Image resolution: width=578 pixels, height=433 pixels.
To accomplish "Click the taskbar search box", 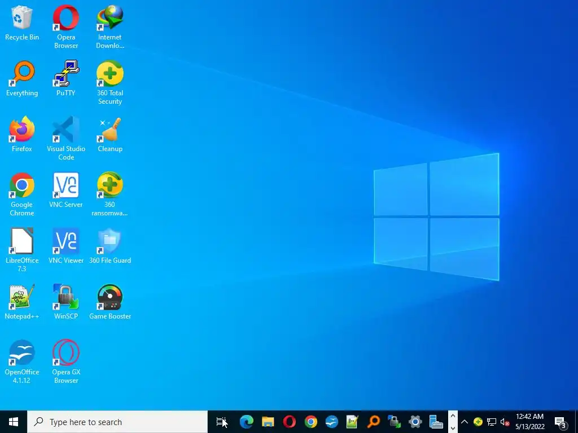I will coord(117,422).
